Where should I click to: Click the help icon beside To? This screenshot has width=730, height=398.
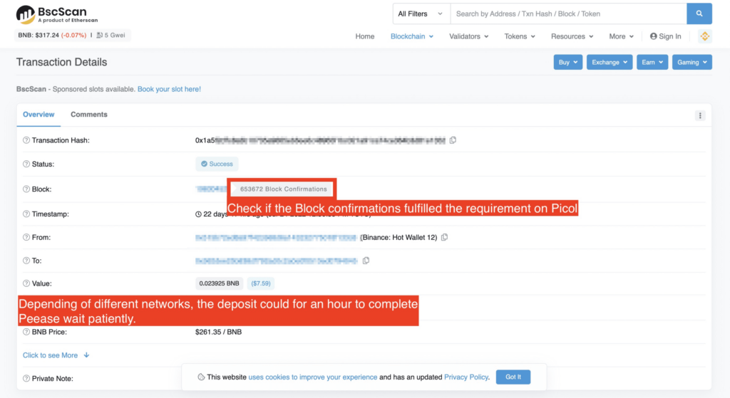[26, 261]
